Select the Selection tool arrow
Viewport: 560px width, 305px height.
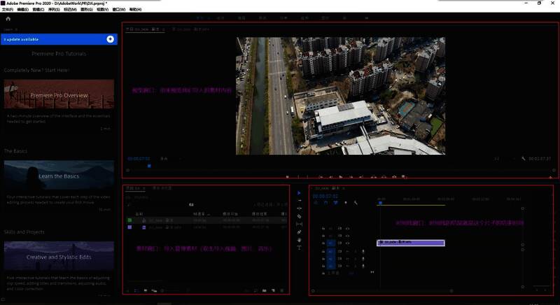coord(299,192)
